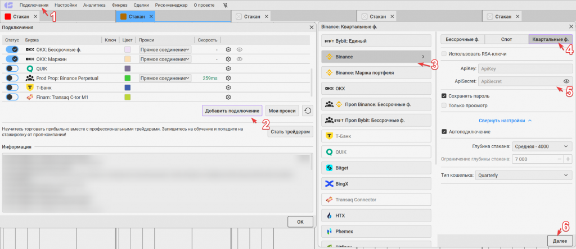The image size is (576, 249).
Task: Toggle status switch for OKX: Бессрочные ф.
Action: pyautogui.click(x=12, y=49)
